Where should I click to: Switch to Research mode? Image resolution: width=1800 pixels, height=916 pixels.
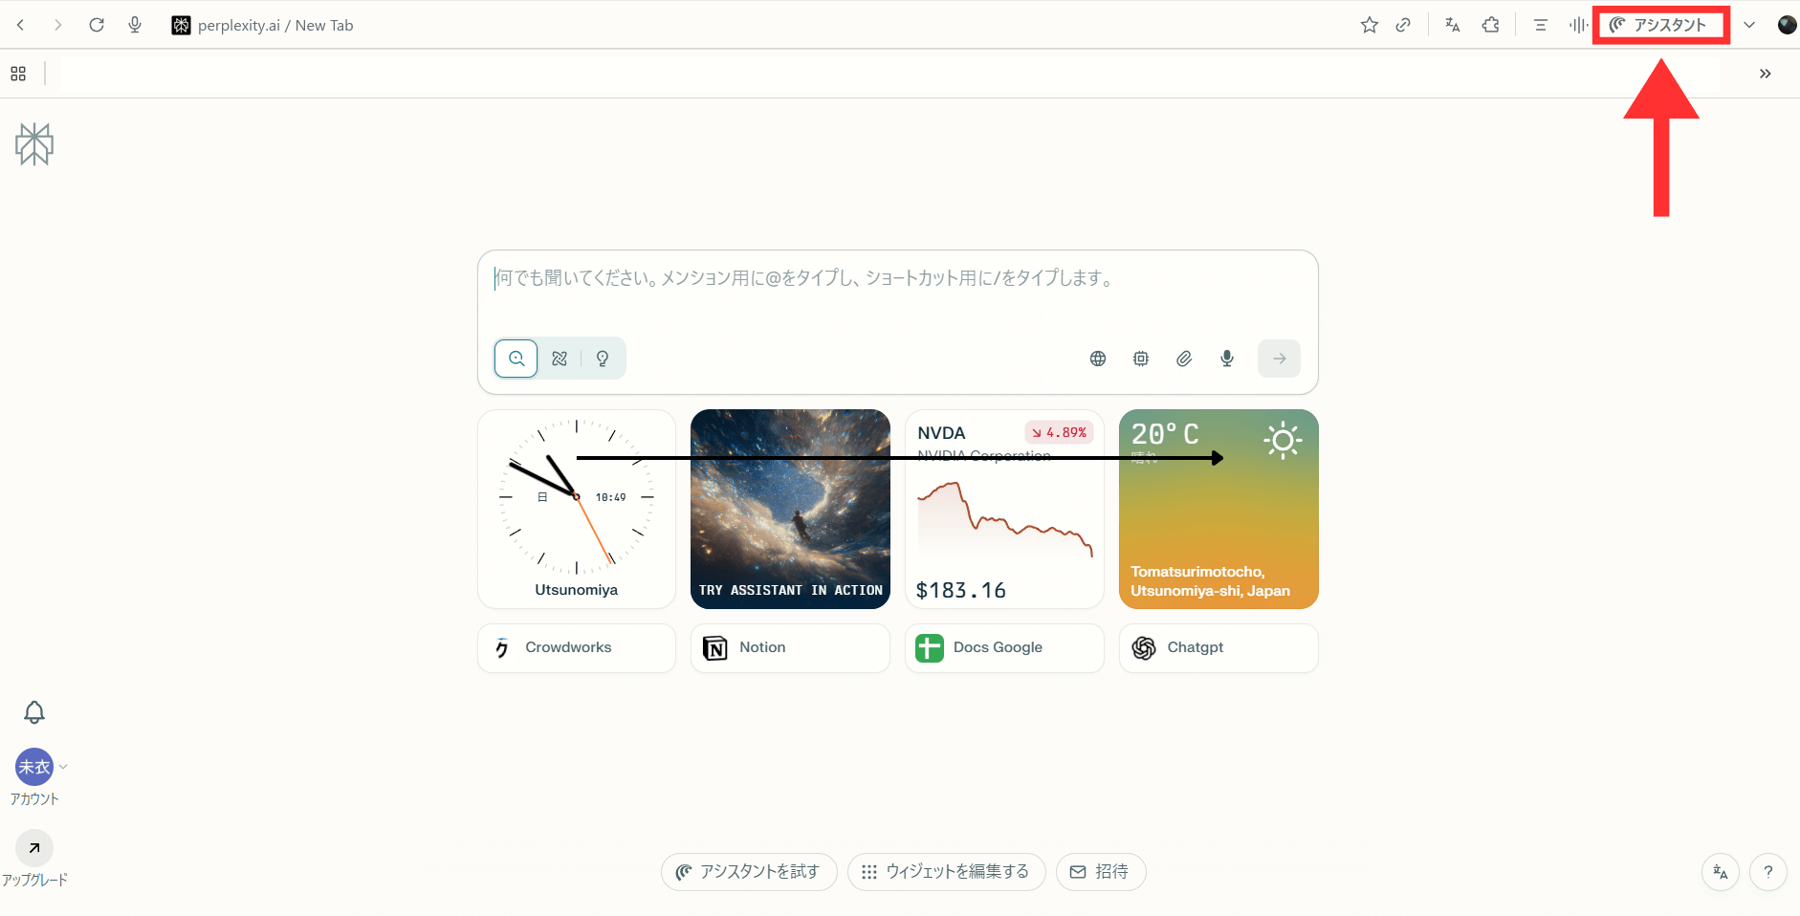coord(560,359)
